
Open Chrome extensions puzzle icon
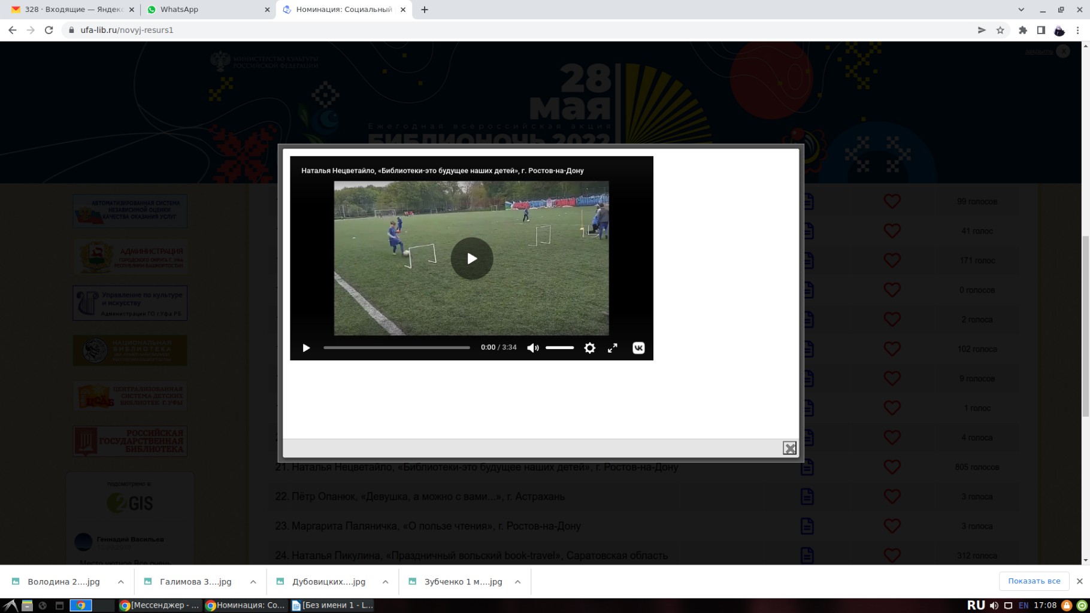[x=1022, y=30]
